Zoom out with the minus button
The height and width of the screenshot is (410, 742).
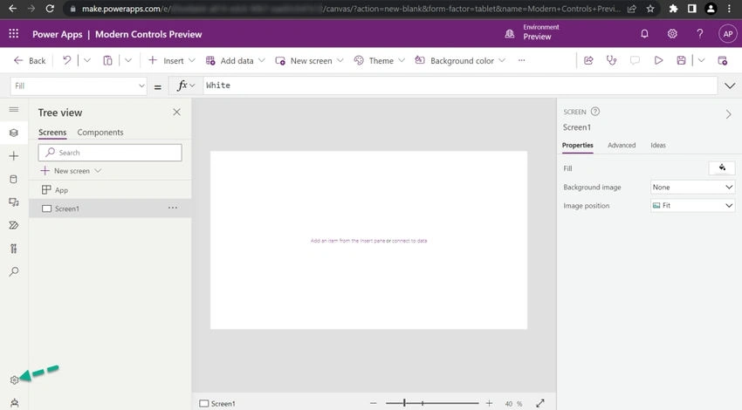[x=373, y=403]
